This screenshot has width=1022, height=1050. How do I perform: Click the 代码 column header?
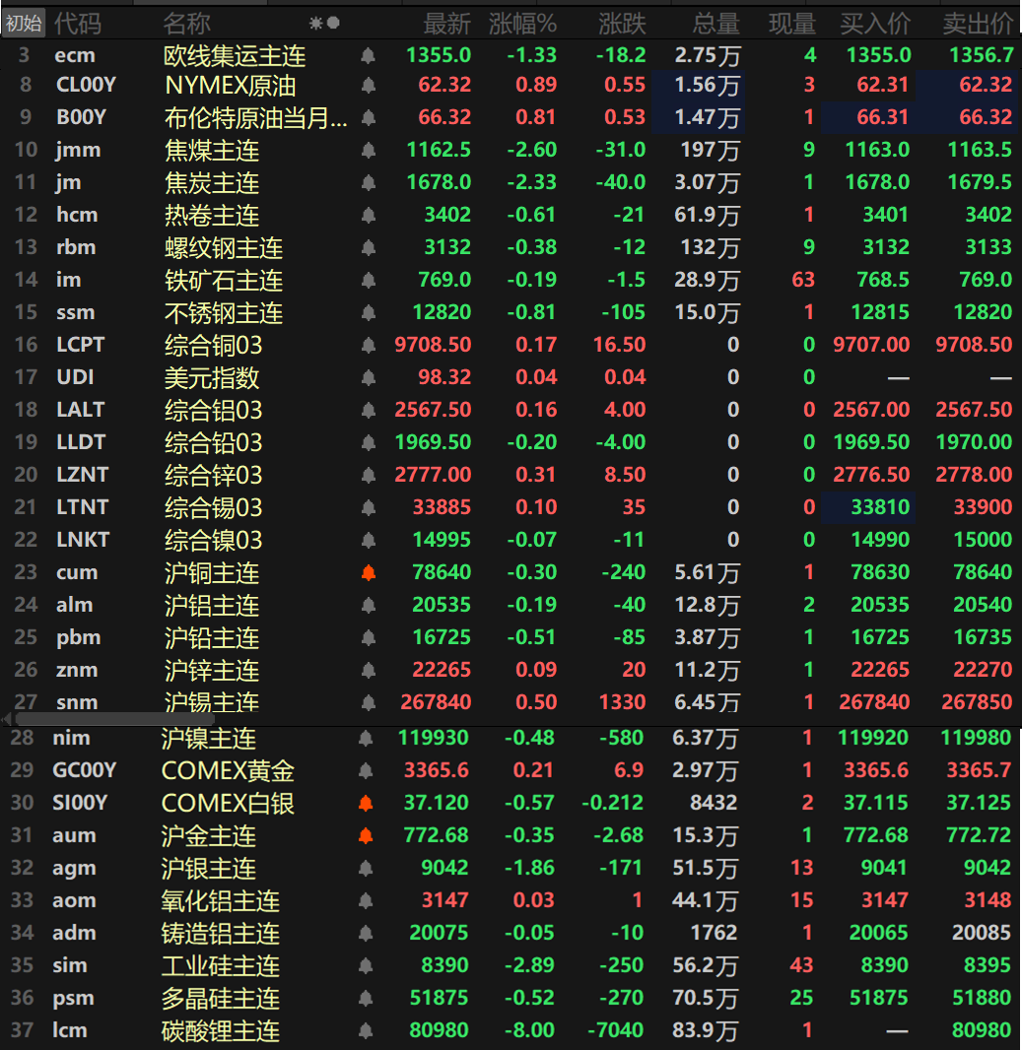point(78,23)
